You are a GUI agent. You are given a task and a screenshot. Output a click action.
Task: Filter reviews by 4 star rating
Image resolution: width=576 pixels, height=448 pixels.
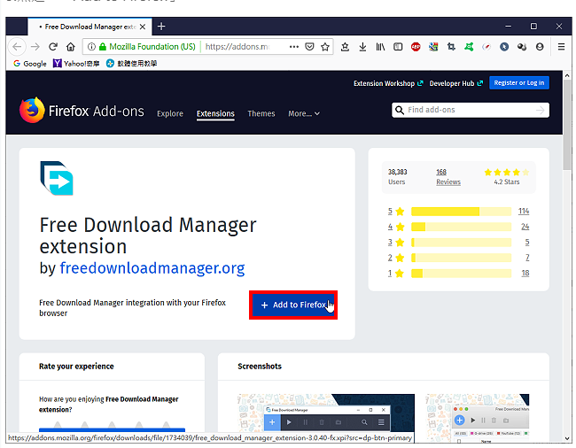(x=396, y=227)
